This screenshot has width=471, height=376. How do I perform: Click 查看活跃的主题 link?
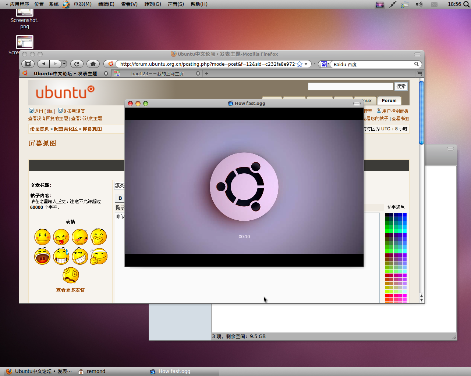(x=86, y=119)
